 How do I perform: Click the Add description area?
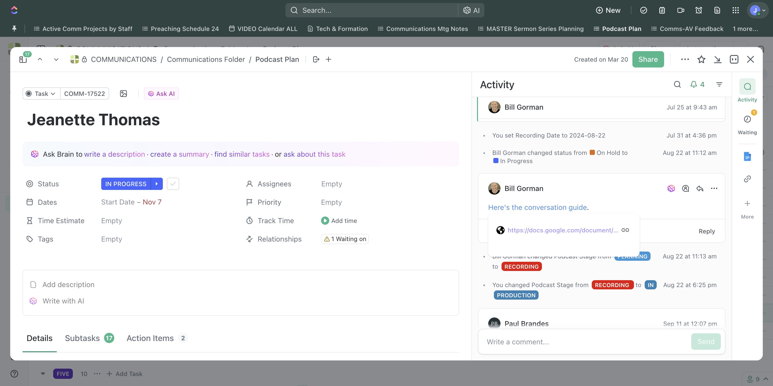coord(69,285)
